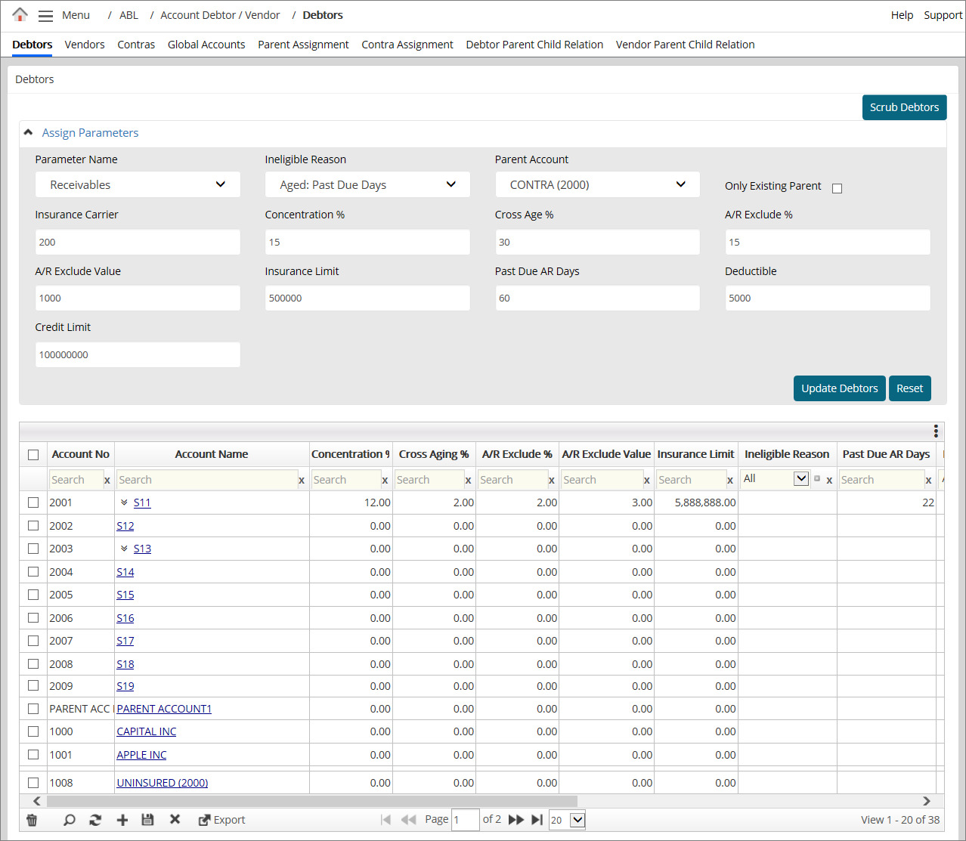Click the grid's horizontal scrollbar thumb
The width and height of the screenshot is (966, 841).
tap(311, 801)
